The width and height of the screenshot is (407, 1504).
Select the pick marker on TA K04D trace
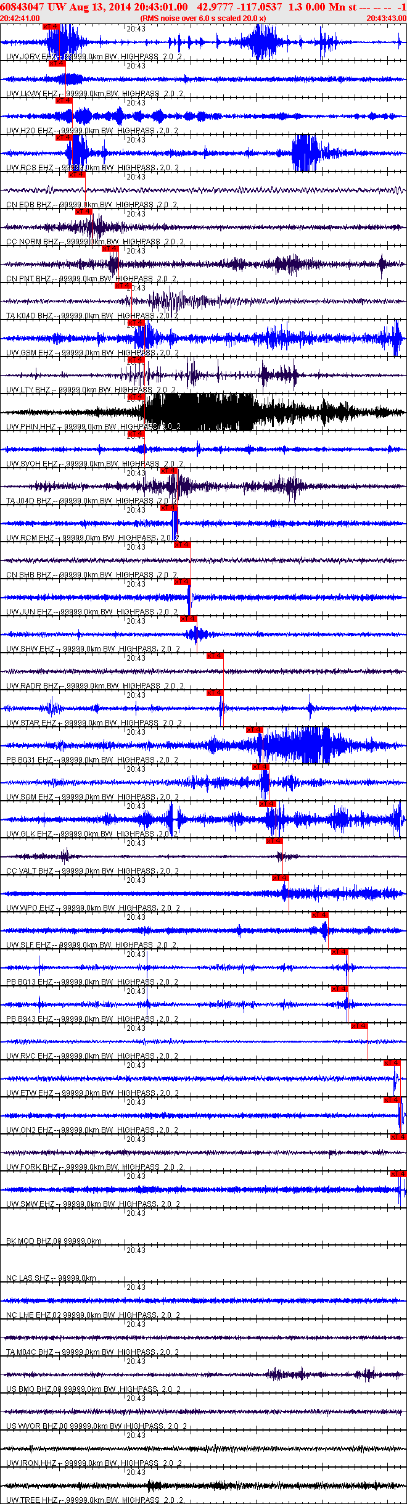click(123, 286)
